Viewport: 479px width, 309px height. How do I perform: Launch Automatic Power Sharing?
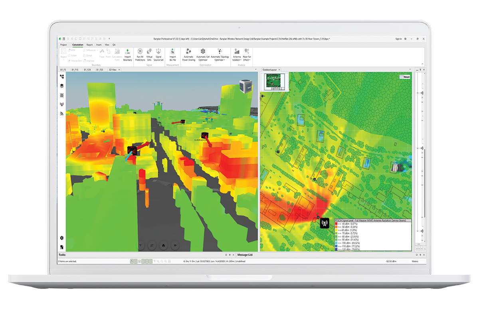tap(188, 52)
